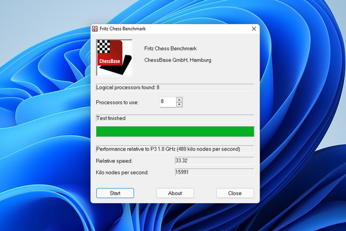Screen dimensions: 346x231
Task: Open the About dialog
Action: point(175,193)
